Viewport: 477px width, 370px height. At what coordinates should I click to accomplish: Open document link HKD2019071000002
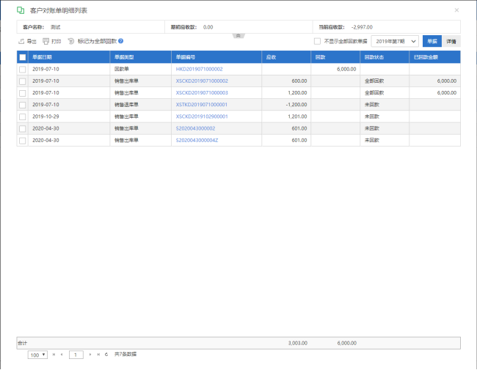[200, 70]
